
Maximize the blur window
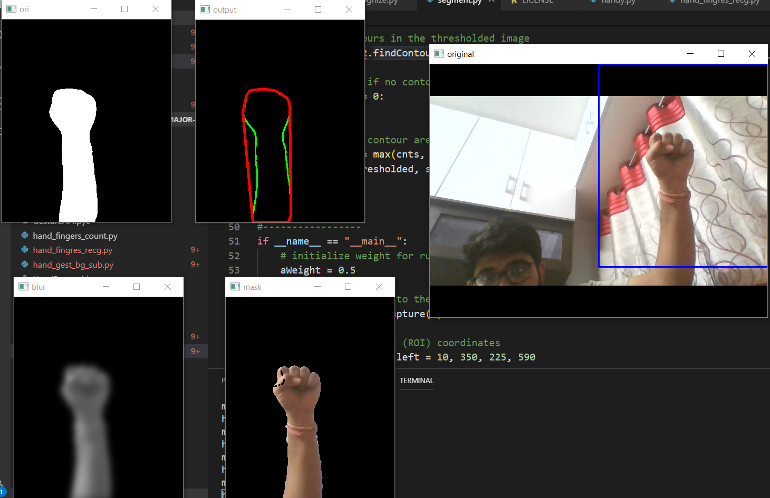[137, 287]
